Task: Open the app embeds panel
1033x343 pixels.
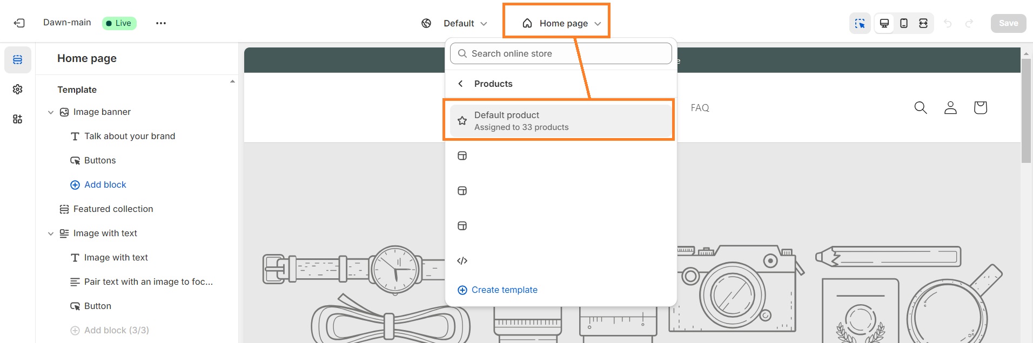Action: click(18, 119)
